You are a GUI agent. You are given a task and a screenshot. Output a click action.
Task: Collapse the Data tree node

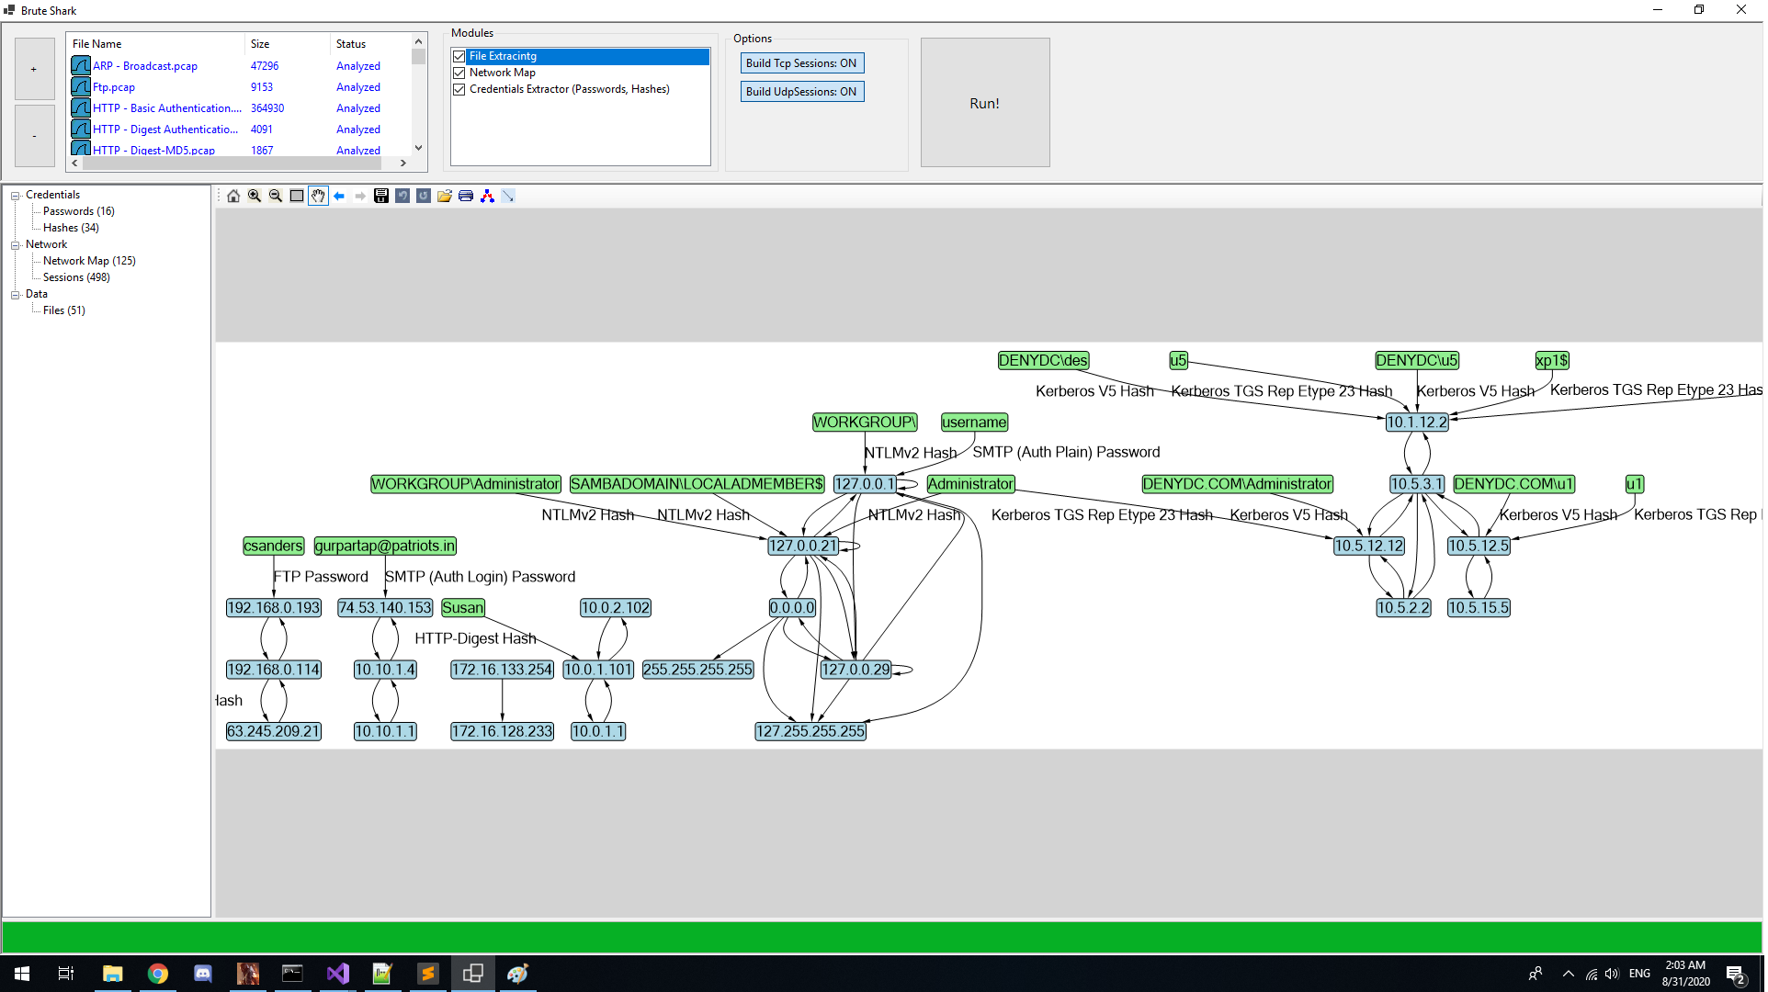coord(16,295)
